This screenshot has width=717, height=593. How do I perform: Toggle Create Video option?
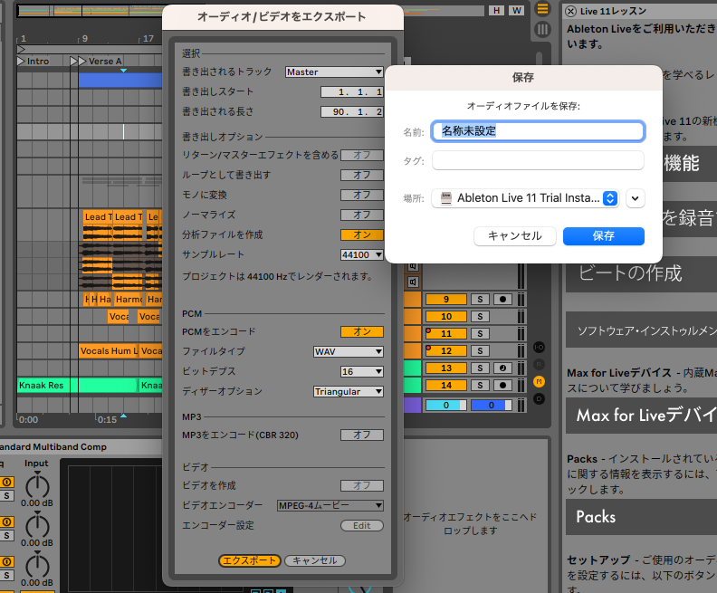click(362, 485)
